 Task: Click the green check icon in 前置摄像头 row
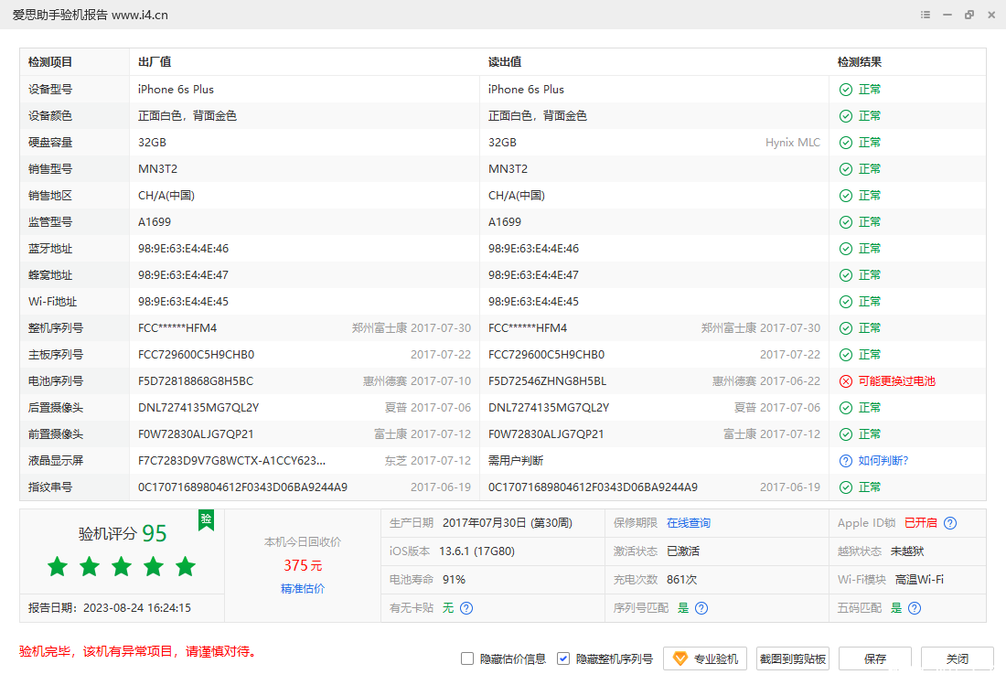(846, 434)
